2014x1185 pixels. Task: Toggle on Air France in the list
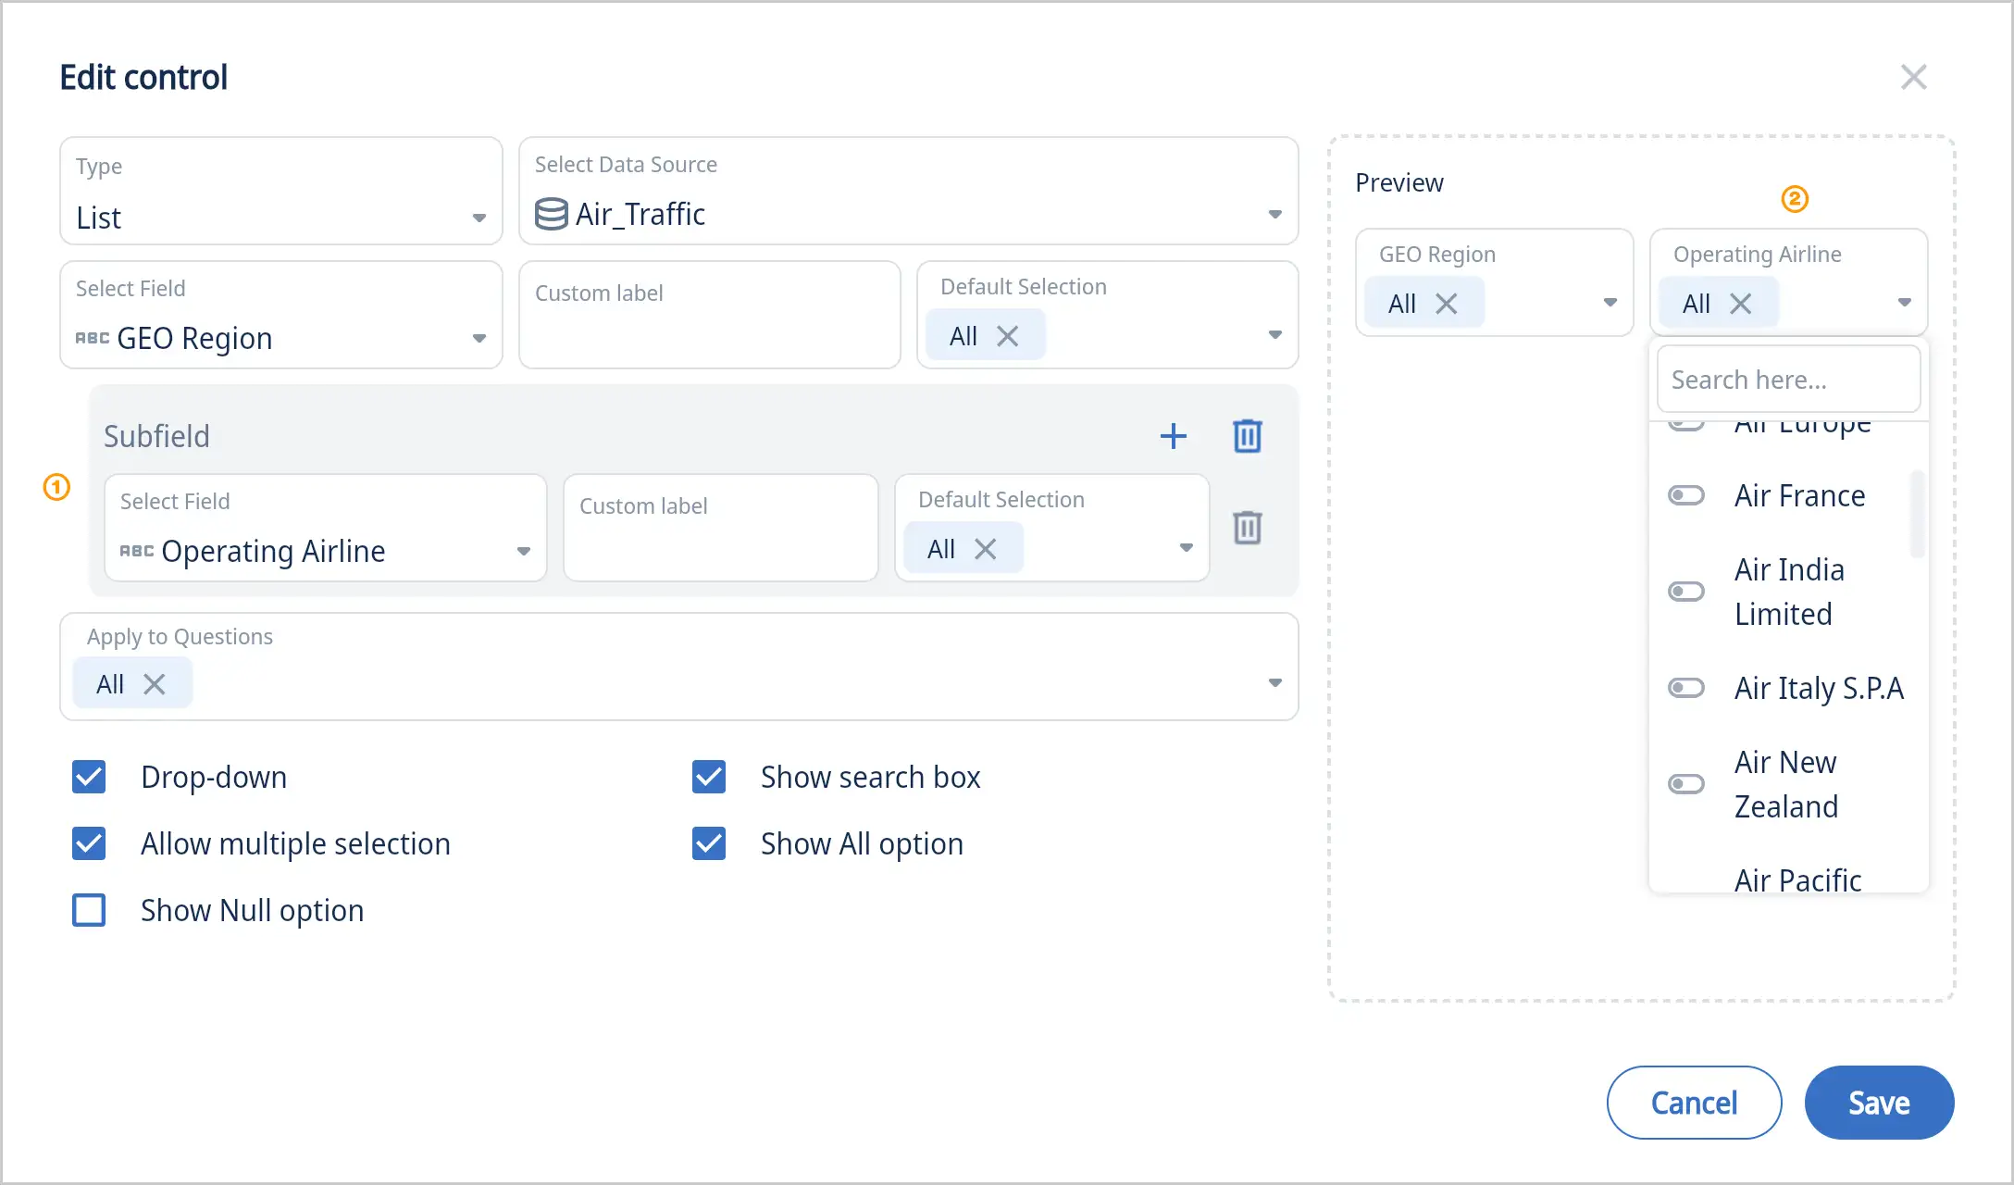click(x=1685, y=495)
